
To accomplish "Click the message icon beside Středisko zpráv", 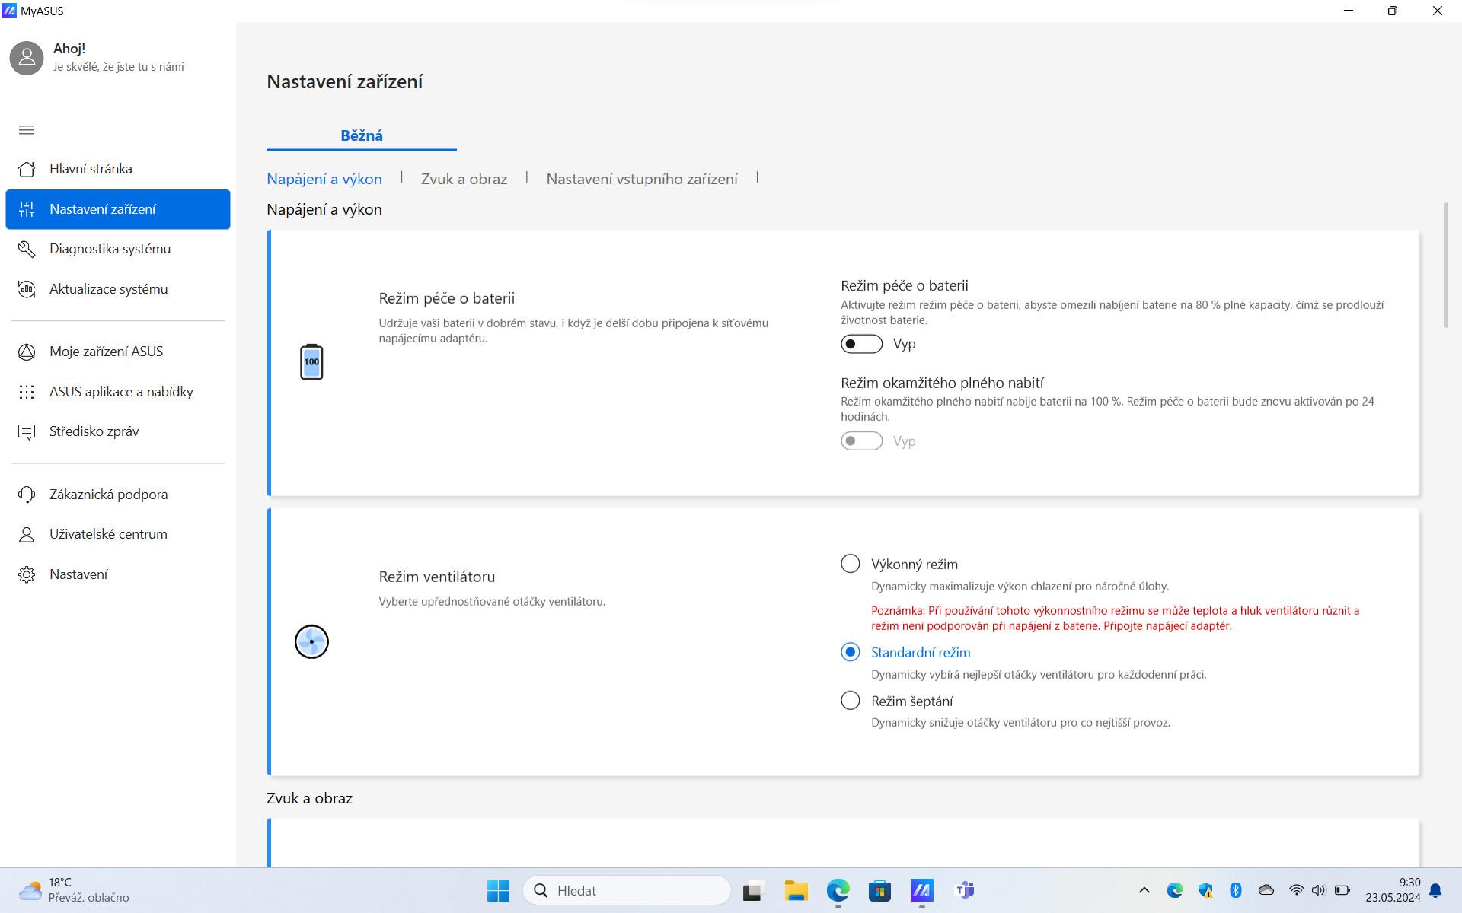I will [x=27, y=432].
